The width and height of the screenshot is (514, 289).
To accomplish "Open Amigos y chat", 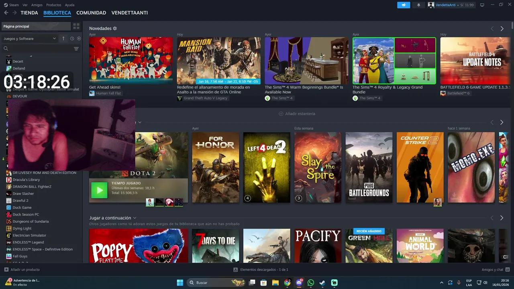I will pos(496,270).
